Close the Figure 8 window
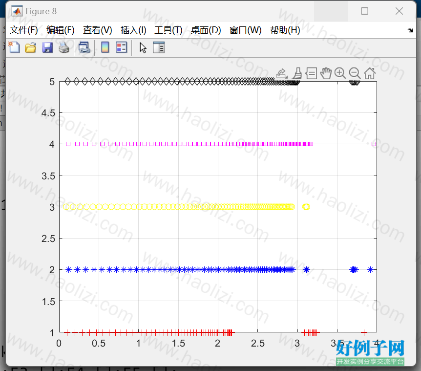Viewport: 421px width, 371px height. [399, 11]
